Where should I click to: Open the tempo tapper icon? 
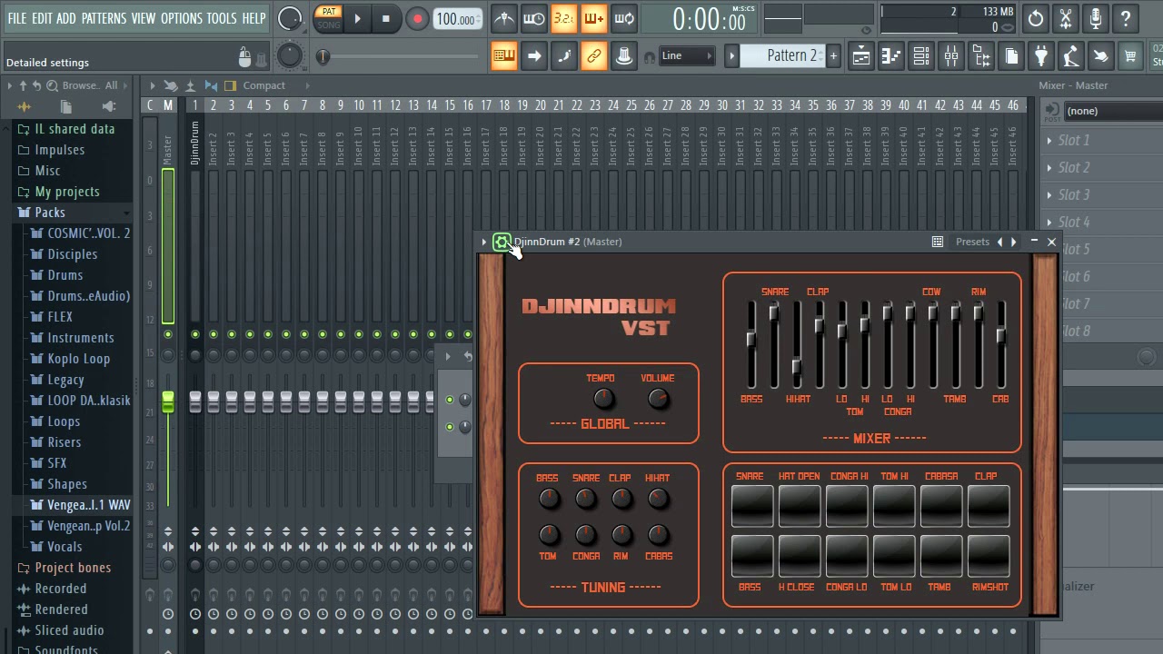(1071, 56)
